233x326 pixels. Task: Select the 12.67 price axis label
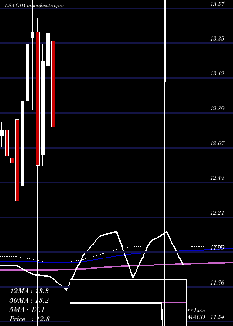[x=217, y=143]
